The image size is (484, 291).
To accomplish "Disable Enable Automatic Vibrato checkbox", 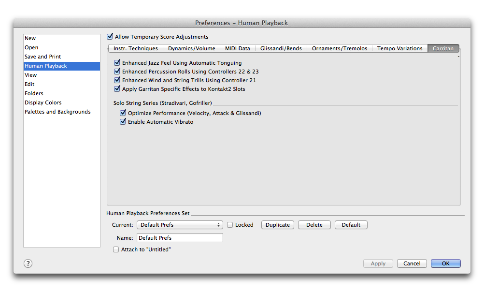I will [x=123, y=122].
